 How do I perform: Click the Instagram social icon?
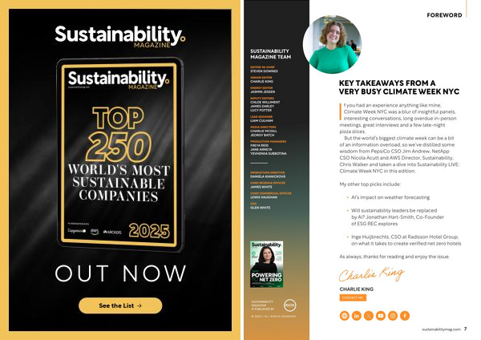tap(393, 315)
